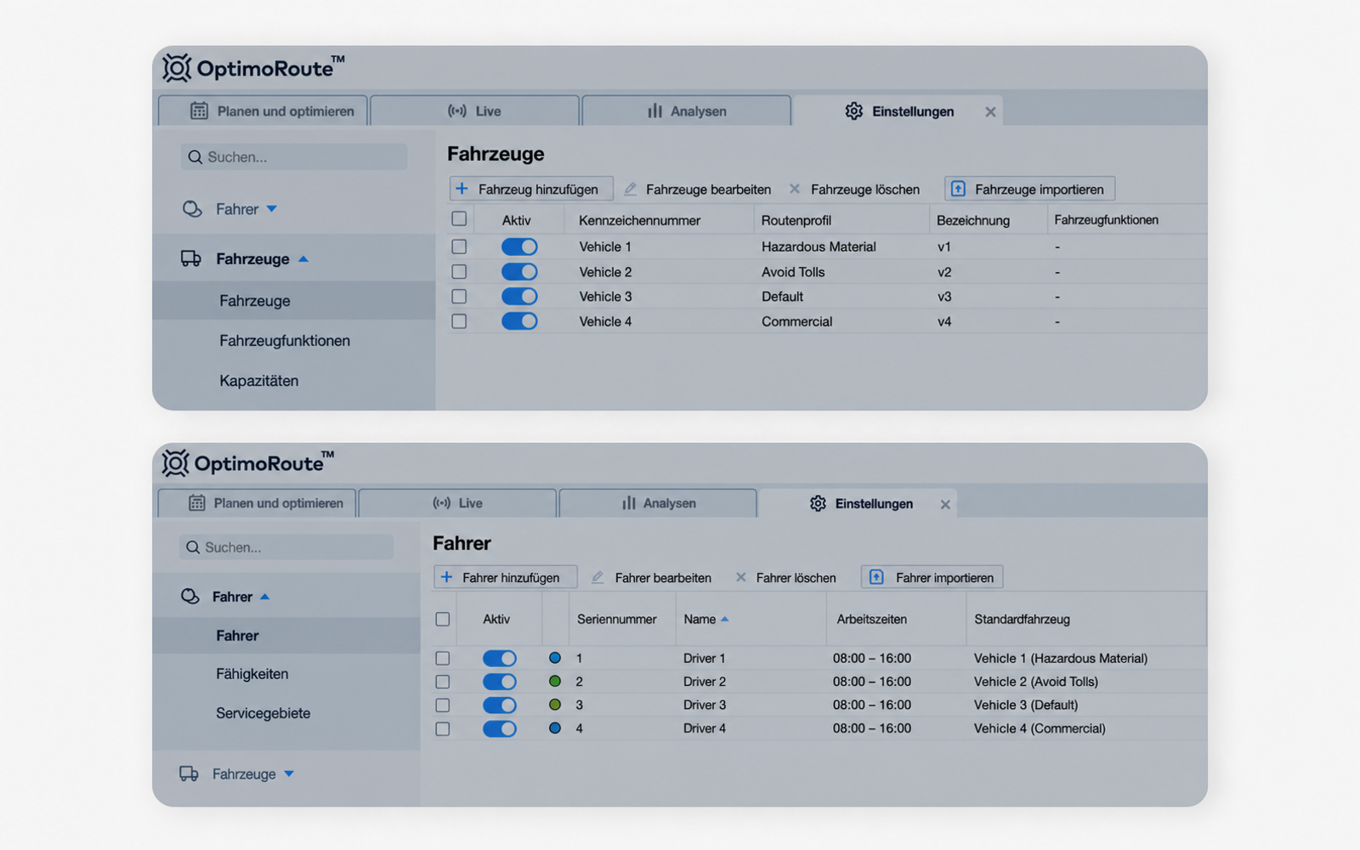This screenshot has height=850, width=1360.
Task: Click the truck icon beside Fahrzeuge in the upper sidebar
Action: (191, 258)
